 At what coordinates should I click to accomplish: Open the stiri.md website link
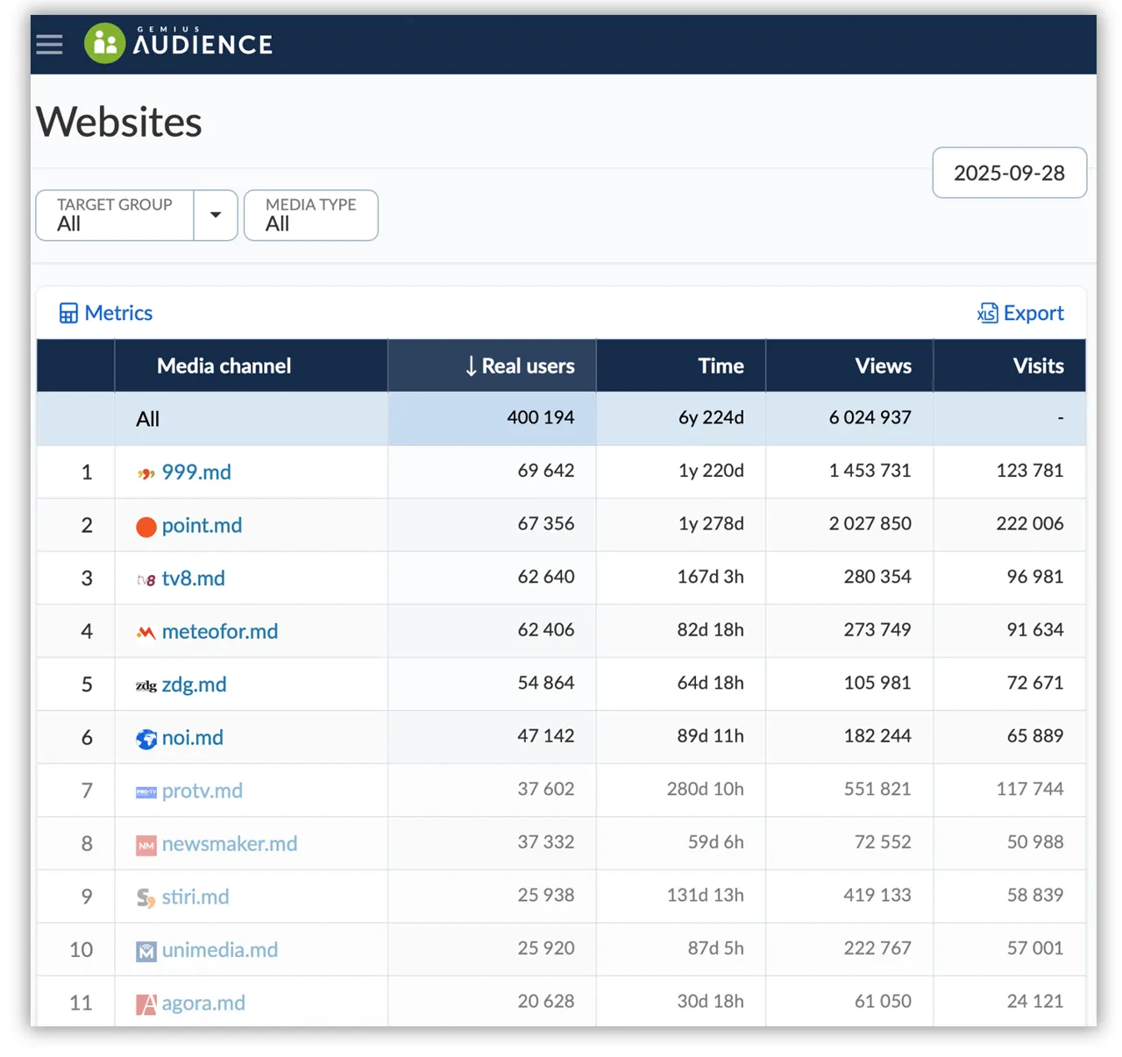(x=195, y=897)
